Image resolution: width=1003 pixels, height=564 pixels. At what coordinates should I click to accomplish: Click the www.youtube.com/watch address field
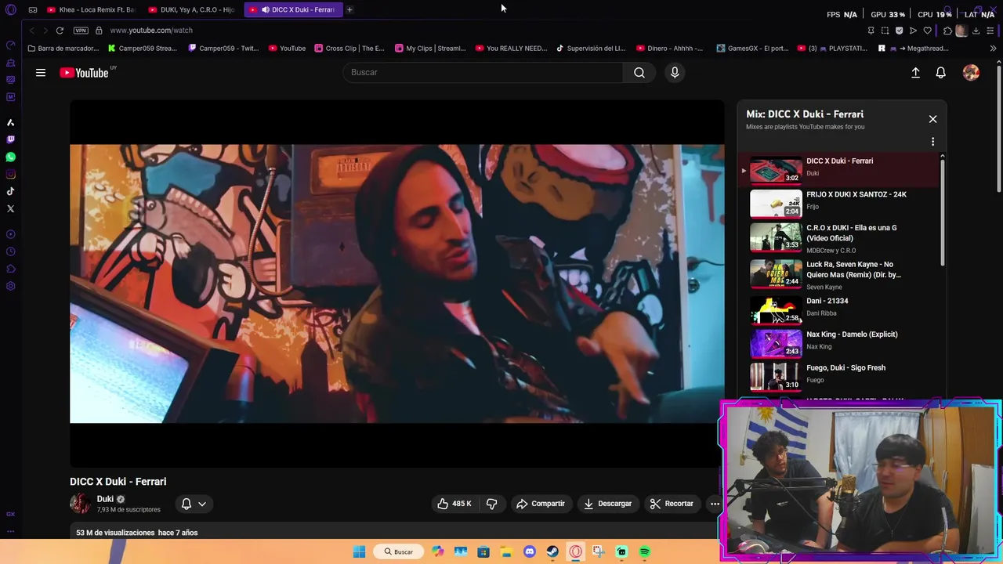[151, 31]
